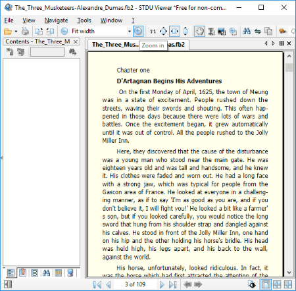Viewport: 296px width, 291px height.
Task: Click find-next binoculars in Contents panel
Action: pos(72,52)
